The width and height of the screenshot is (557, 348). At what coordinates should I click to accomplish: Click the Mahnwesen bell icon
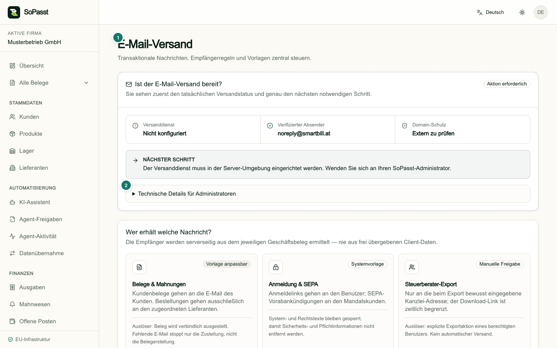pyautogui.click(x=12, y=304)
